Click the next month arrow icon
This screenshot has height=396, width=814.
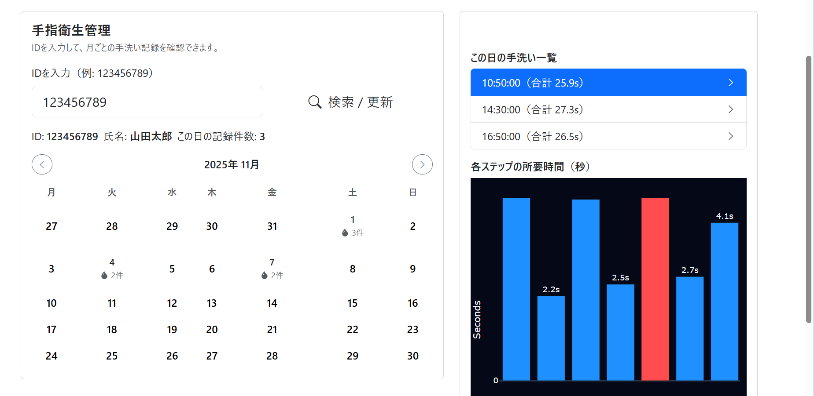pyautogui.click(x=422, y=164)
